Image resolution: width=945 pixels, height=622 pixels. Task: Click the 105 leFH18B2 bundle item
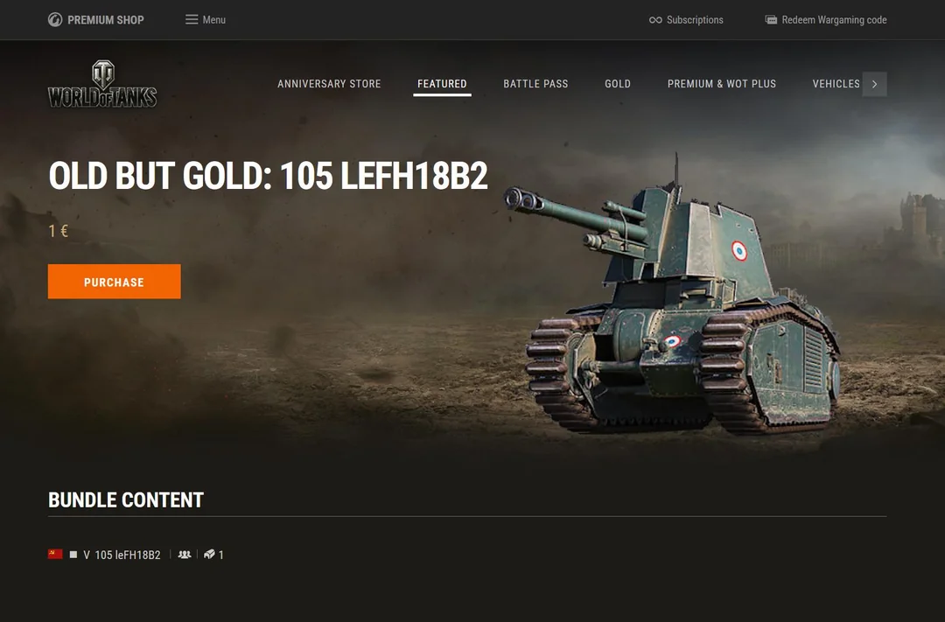click(x=128, y=555)
